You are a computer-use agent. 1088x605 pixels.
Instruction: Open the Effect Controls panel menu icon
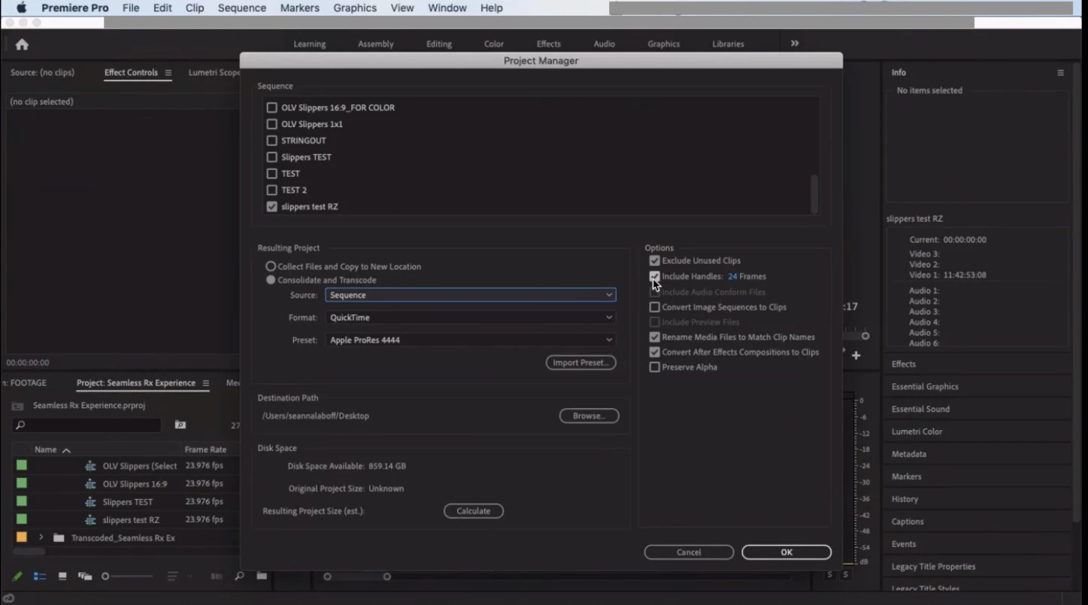(x=168, y=73)
